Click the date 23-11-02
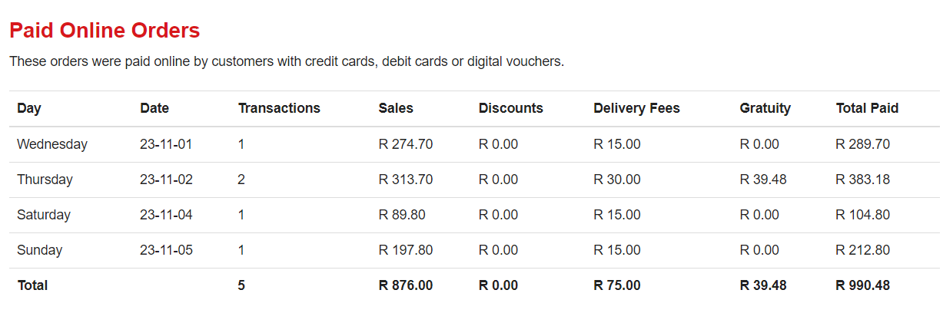 click(x=167, y=180)
